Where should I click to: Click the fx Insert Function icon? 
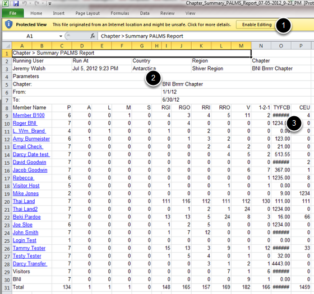point(93,36)
